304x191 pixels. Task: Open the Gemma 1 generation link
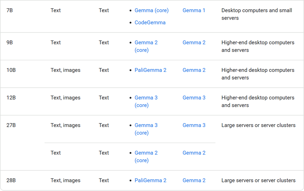(x=194, y=11)
